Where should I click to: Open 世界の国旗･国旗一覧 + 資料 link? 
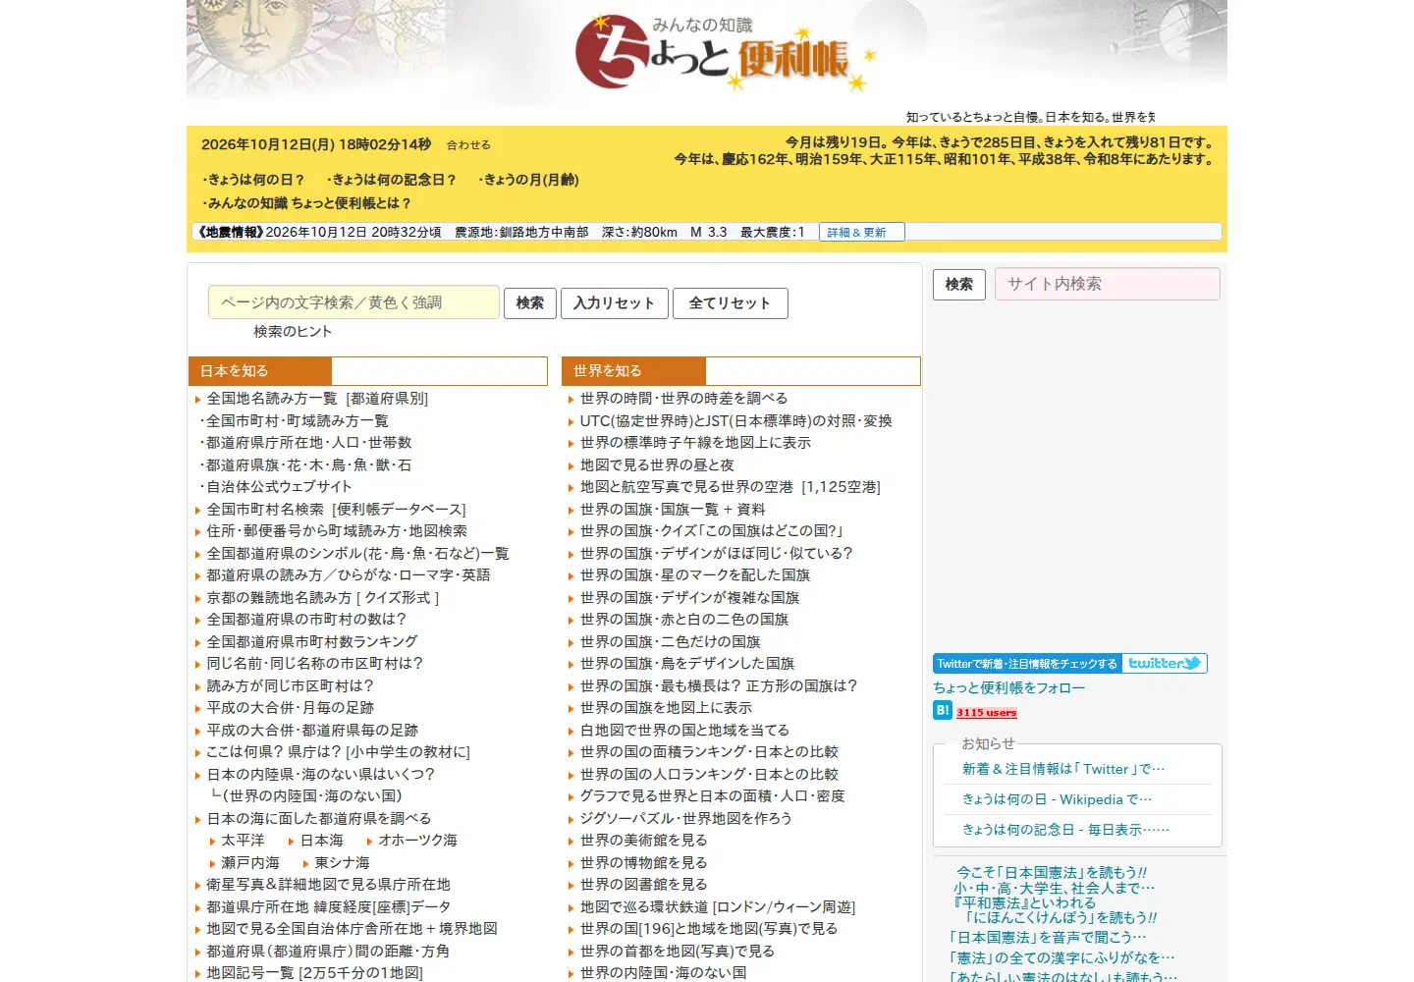click(673, 510)
